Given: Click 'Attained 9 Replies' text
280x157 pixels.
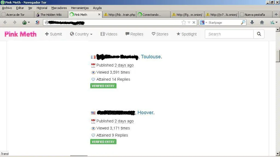Looking at the screenshot, I should pos(112,135).
